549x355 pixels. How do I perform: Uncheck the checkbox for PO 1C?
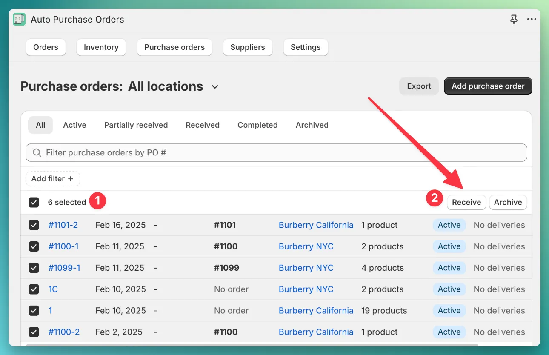pos(34,289)
